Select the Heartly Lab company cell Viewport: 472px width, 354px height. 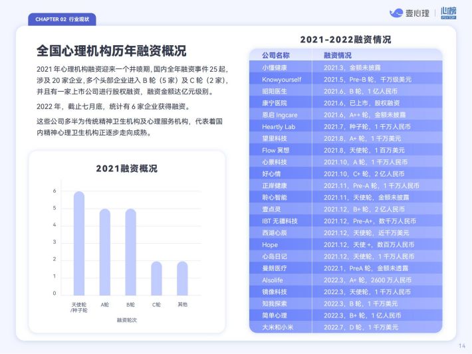pyautogui.click(x=279, y=127)
